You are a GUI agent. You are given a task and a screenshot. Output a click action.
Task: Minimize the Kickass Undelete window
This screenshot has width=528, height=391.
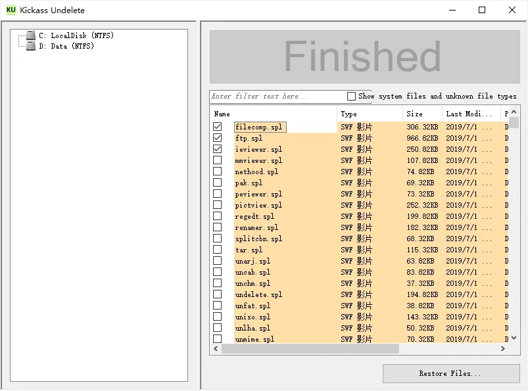[452, 10]
